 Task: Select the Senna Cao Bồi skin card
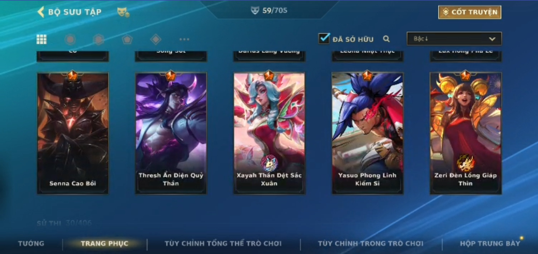tap(73, 133)
